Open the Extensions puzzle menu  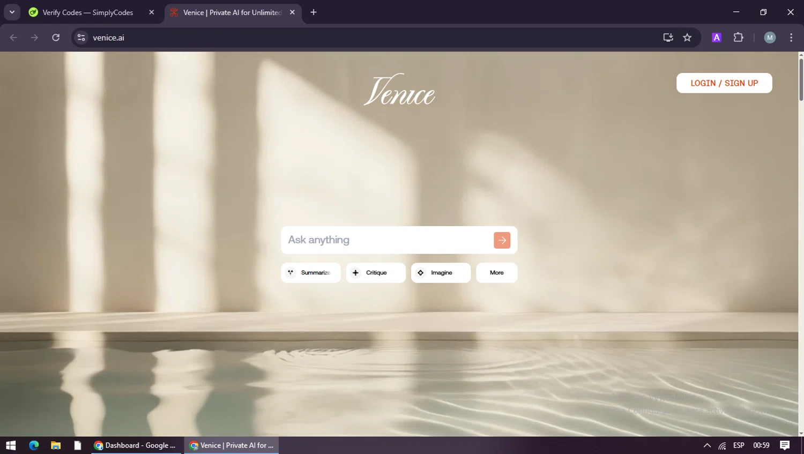click(x=738, y=38)
